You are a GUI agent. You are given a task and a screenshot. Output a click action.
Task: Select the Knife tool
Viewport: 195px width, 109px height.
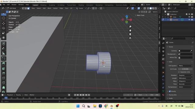pyautogui.click(x=3, y=83)
